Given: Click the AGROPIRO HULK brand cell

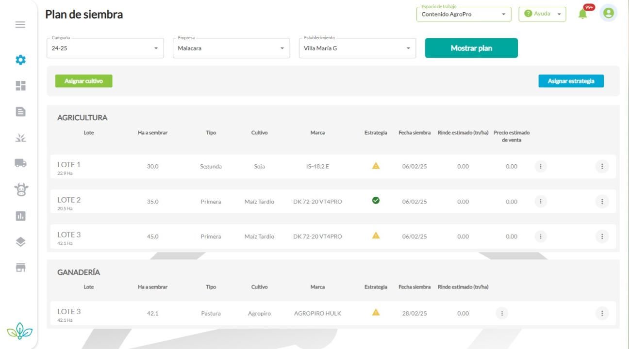Looking at the screenshot, I should pos(317,314).
